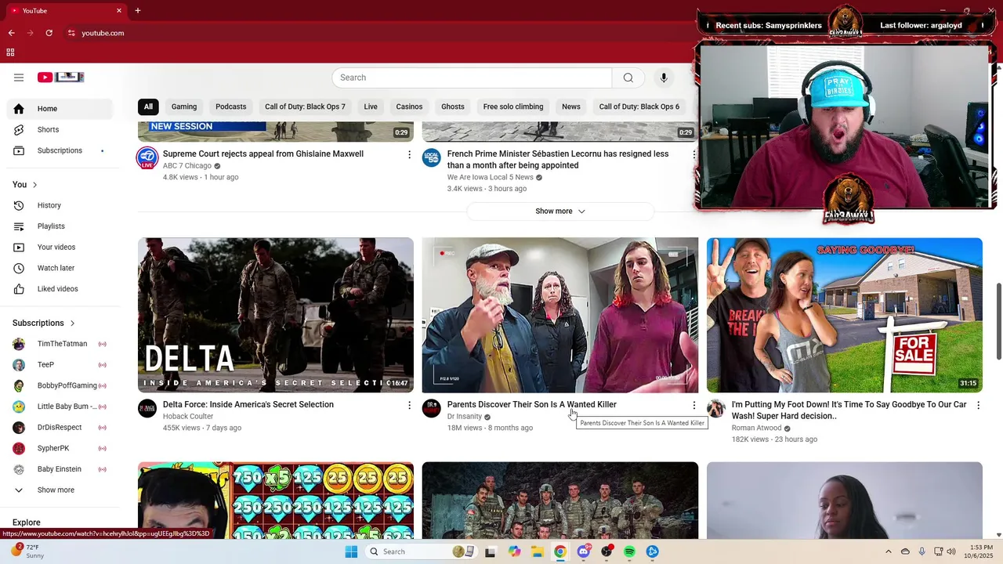
Task: Play Parents Discover bodycam thumbnail
Action: [560, 315]
